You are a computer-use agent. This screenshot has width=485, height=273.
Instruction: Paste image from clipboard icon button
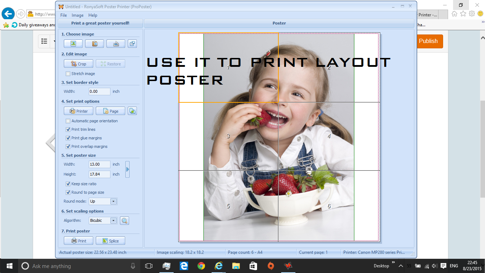coord(94,44)
